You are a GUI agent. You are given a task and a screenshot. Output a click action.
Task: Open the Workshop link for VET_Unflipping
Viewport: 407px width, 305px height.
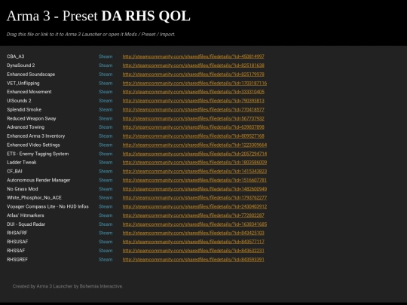click(x=194, y=83)
